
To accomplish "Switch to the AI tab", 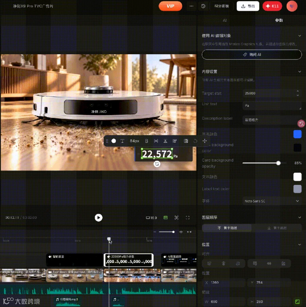I will (224, 20).
